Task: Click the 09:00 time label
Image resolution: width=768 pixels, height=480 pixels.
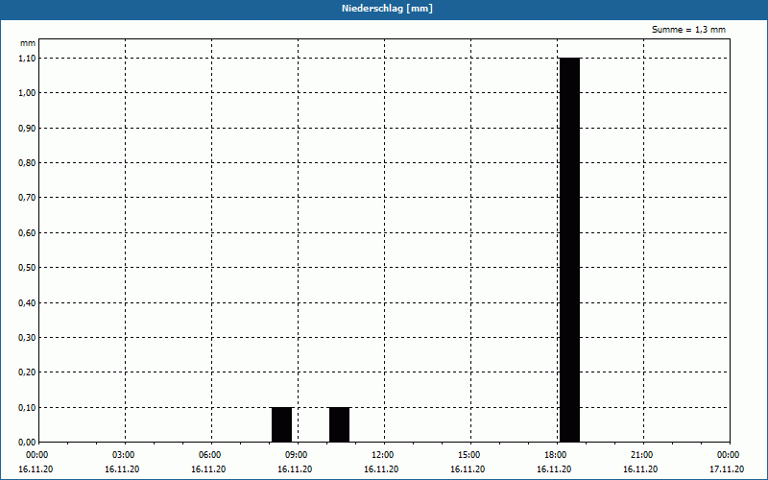Action: [x=297, y=455]
